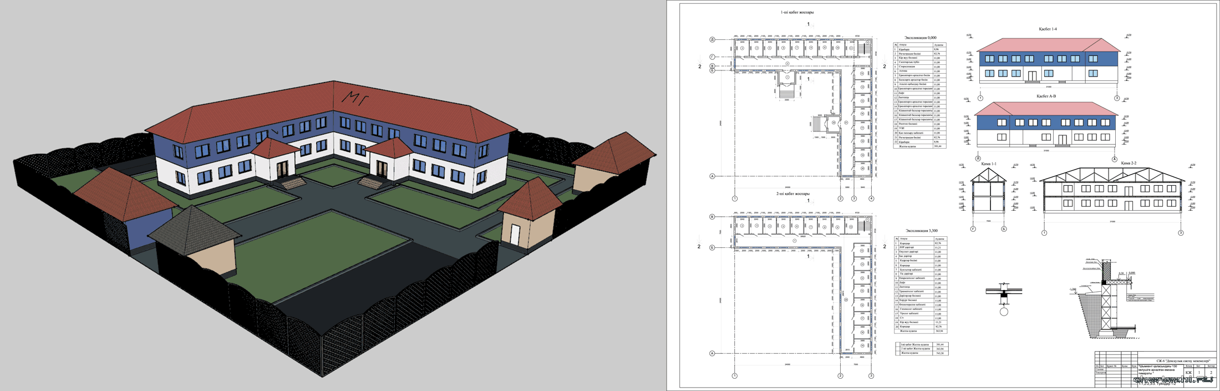Click the total area summary table
Image resolution: width=1220 pixels, height=391 pixels.
920,349
